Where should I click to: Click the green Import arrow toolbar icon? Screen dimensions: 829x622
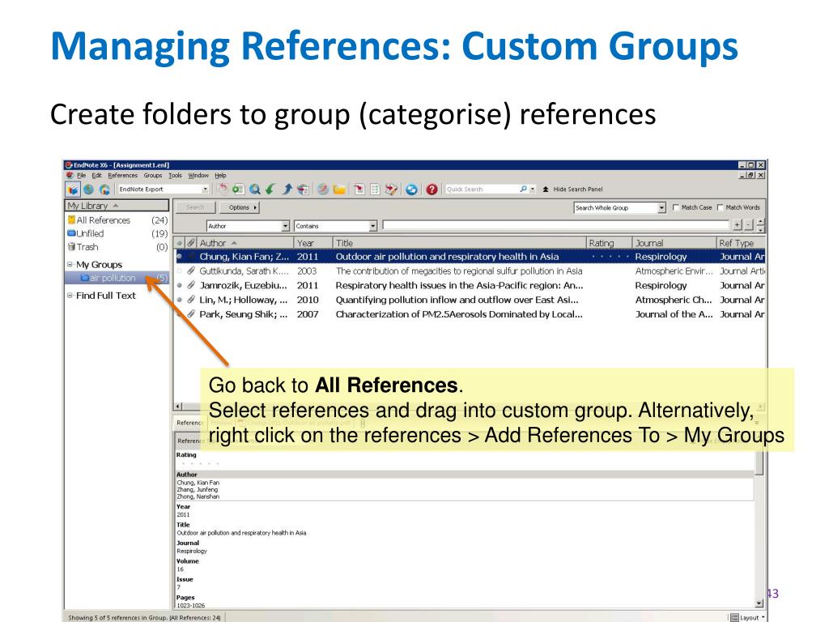pyautogui.click(x=271, y=190)
